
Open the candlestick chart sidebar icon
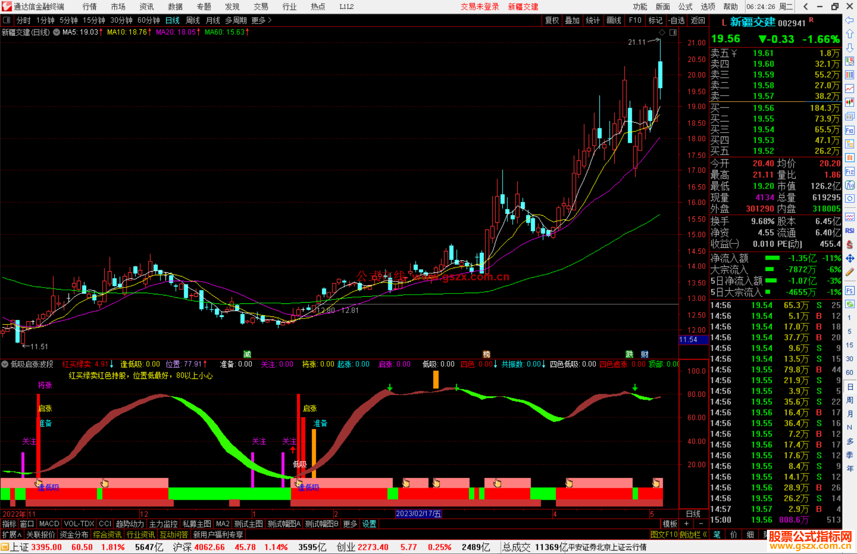point(849,102)
